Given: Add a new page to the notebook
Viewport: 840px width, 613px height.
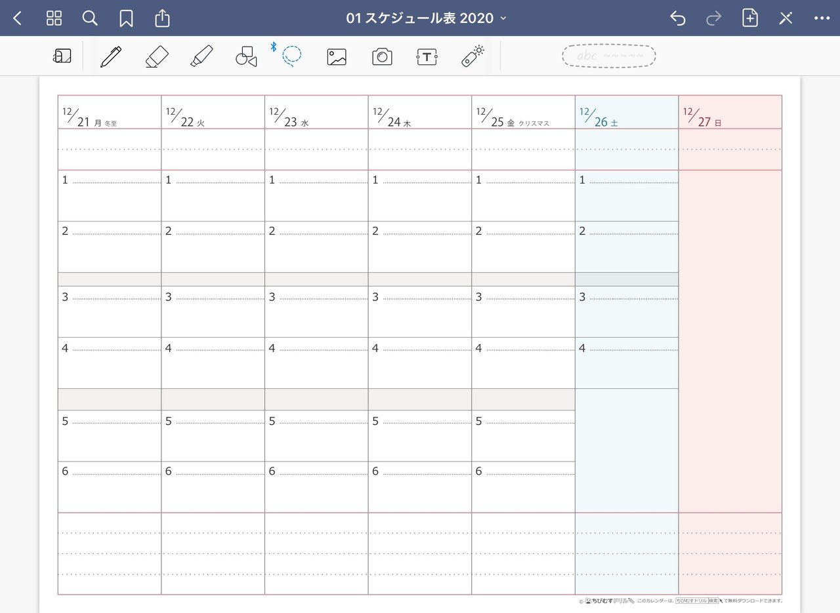Looking at the screenshot, I should tap(749, 18).
